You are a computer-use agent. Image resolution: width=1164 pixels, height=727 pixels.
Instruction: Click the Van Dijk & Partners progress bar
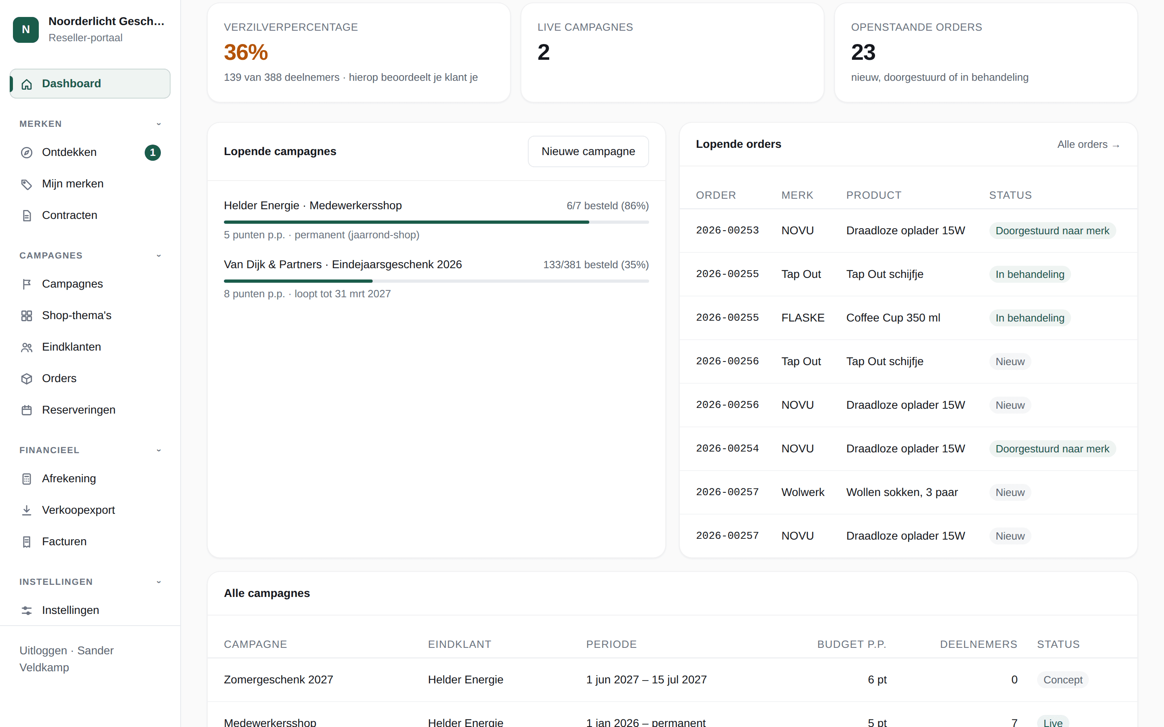[x=436, y=281]
